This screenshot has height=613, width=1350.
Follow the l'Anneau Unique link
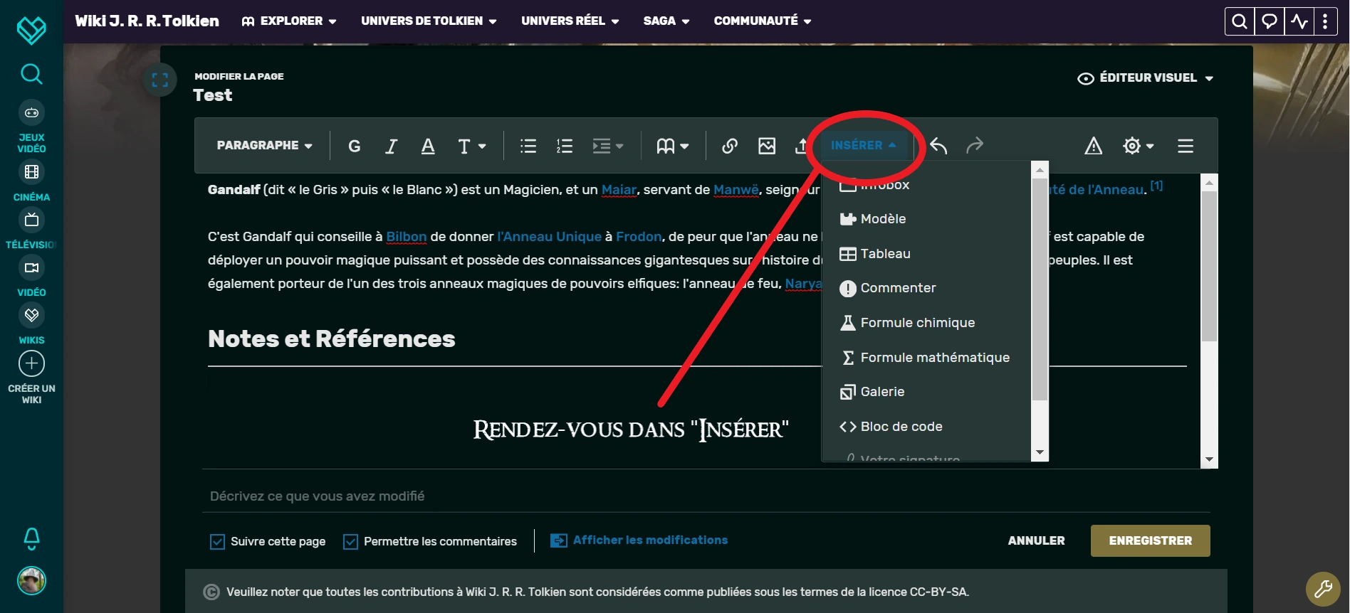549,237
